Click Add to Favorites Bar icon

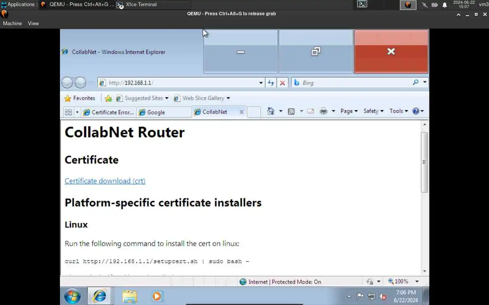108,98
